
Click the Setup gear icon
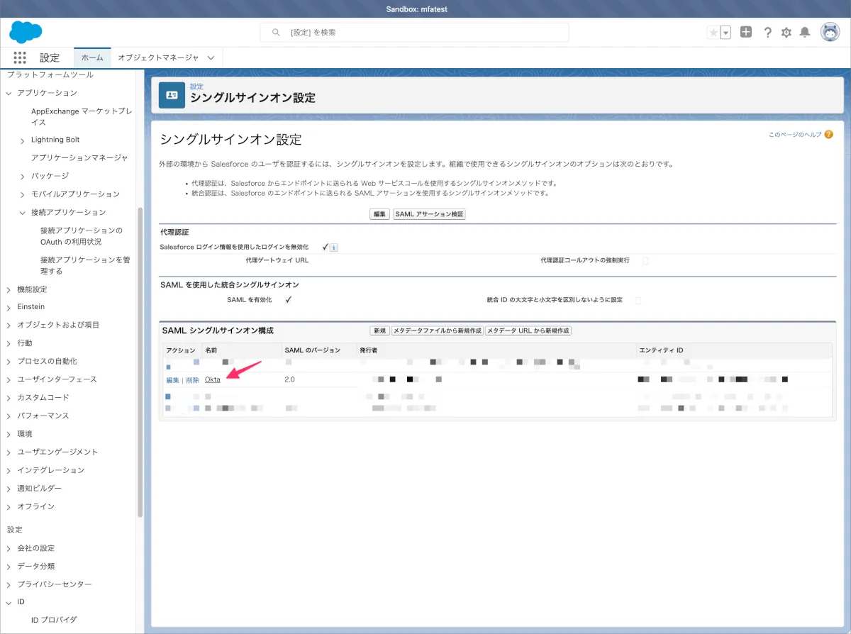786,33
